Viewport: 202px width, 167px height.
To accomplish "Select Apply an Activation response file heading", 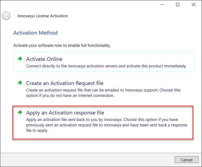I will pos(65,113).
